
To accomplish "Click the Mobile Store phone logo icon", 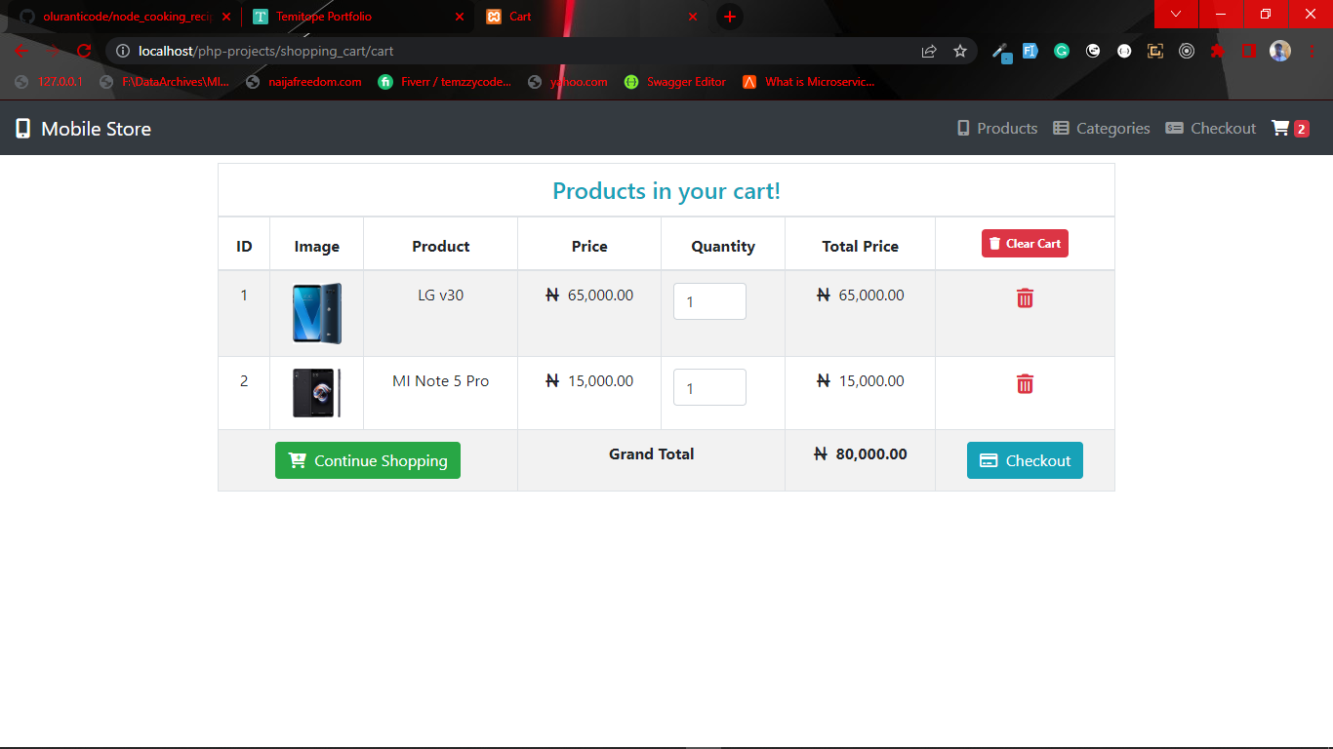I will (23, 129).
